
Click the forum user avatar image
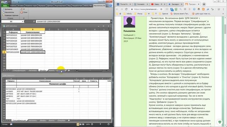tap(129, 22)
